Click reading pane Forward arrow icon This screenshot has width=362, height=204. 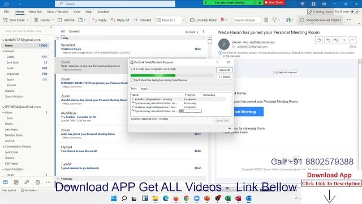(x=343, y=40)
